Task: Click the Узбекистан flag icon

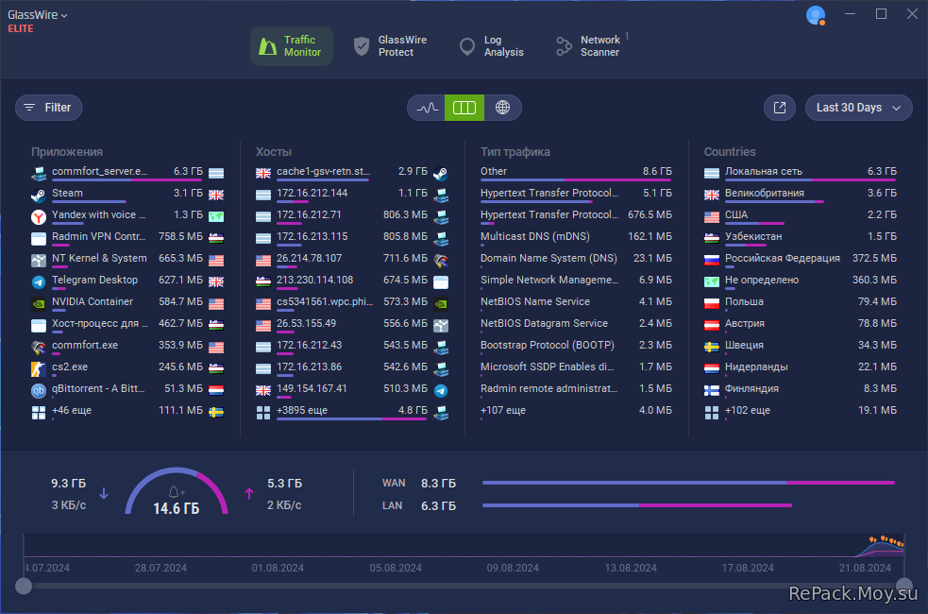Action: [x=712, y=239]
